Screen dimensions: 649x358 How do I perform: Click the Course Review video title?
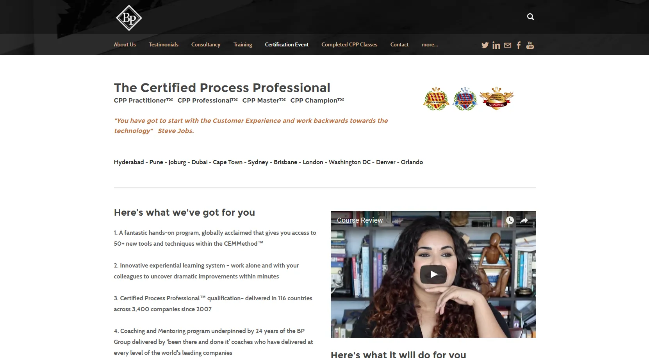click(360, 220)
